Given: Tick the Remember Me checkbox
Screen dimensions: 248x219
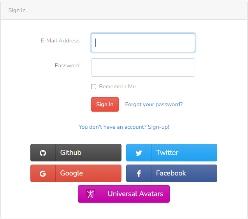Looking at the screenshot, I should [93, 87].
